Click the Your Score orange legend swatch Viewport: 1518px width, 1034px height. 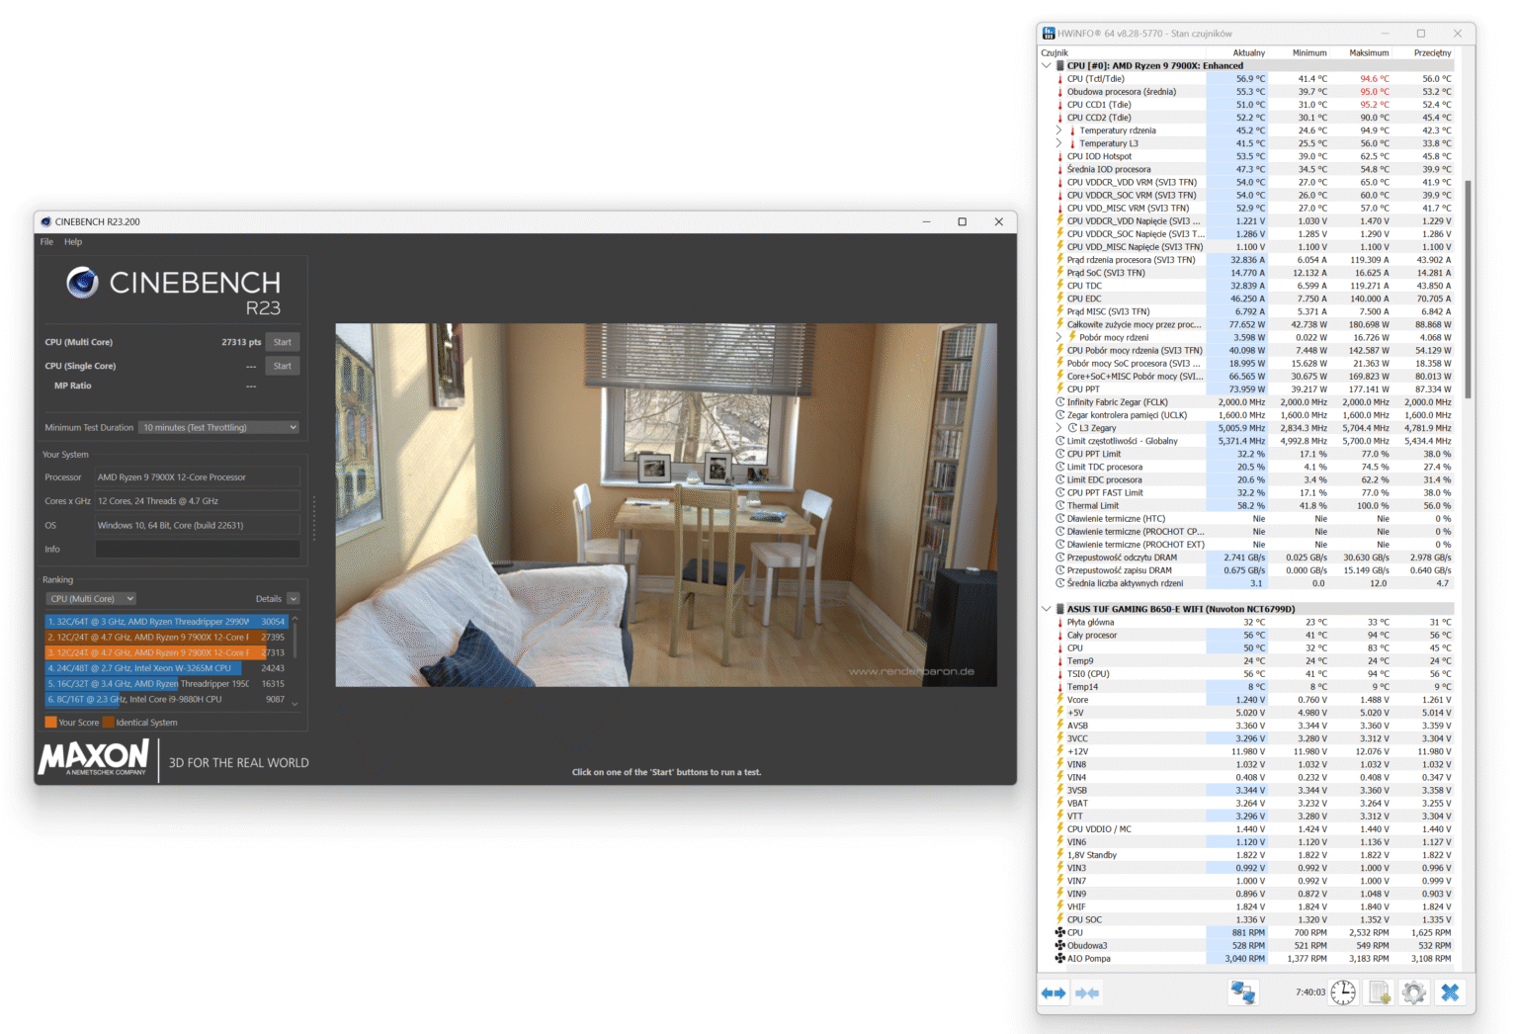click(x=50, y=723)
